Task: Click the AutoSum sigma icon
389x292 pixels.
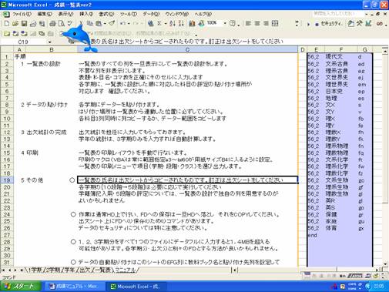Action: [x=159, y=24]
